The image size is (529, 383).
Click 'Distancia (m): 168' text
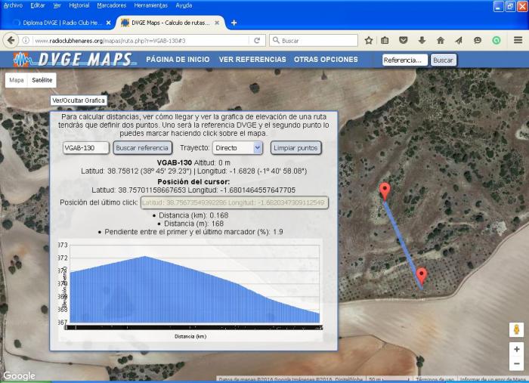pyautogui.click(x=193, y=224)
